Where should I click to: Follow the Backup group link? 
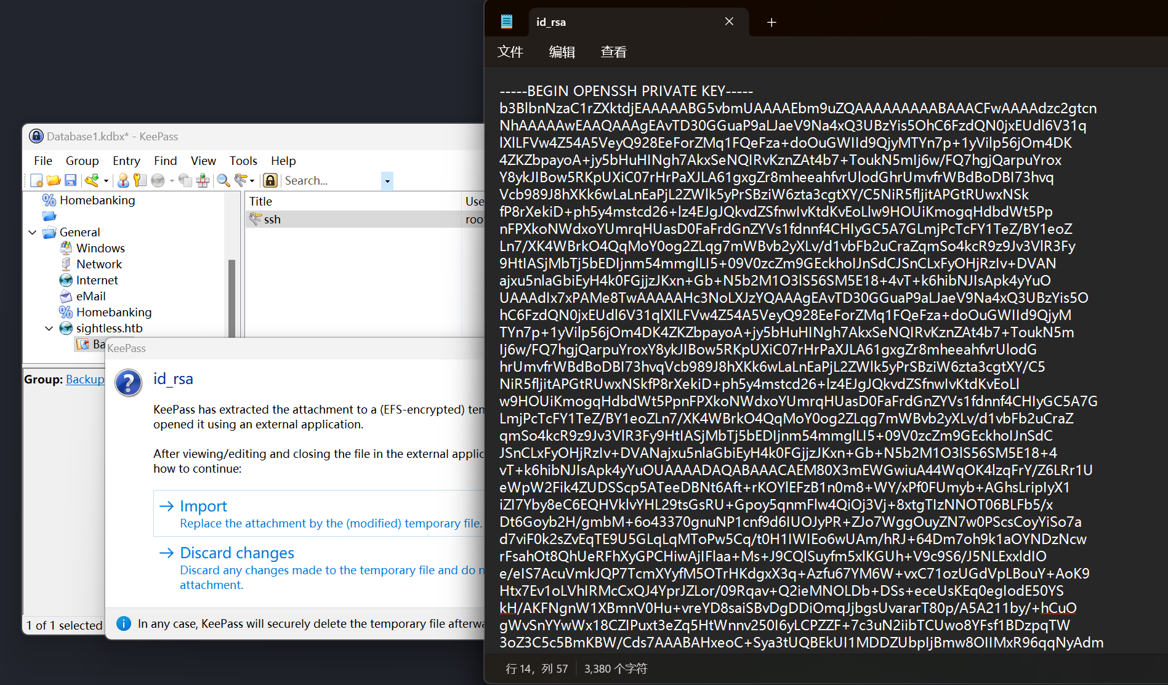coord(85,379)
